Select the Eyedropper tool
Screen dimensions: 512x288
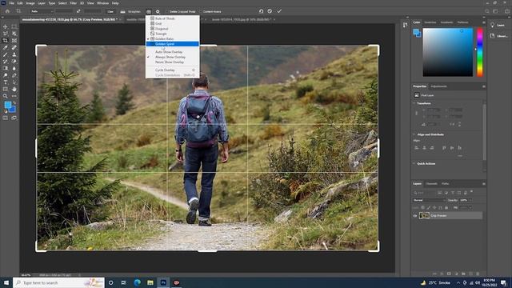coord(6,47)
